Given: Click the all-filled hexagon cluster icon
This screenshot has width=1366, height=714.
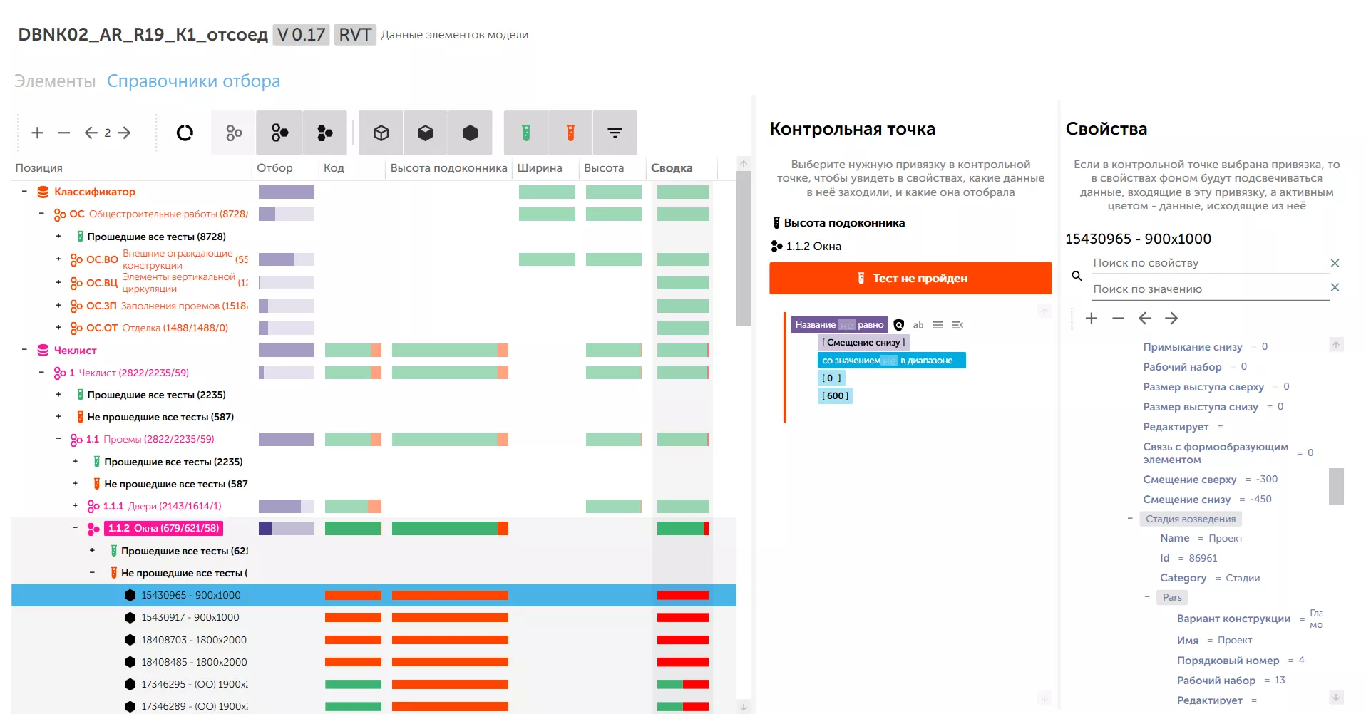Looking at the screenshot, I should coord(325,133).
